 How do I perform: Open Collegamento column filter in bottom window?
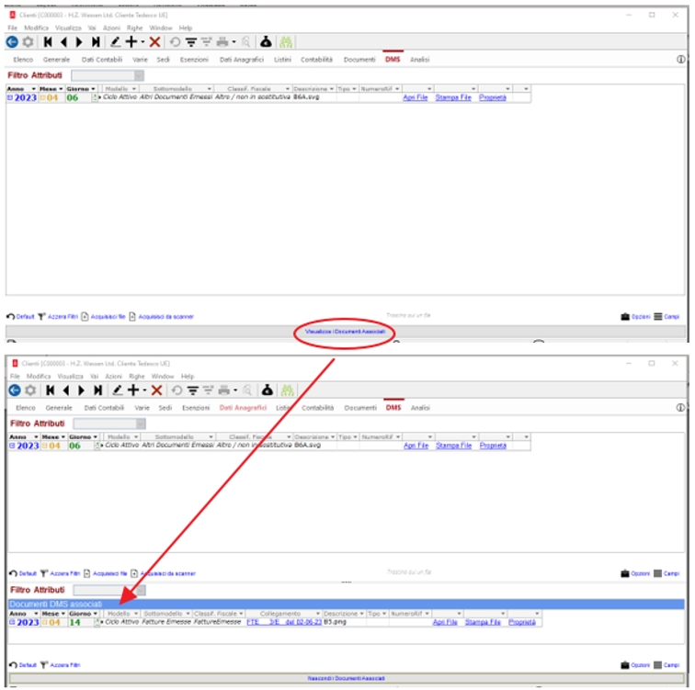(x=318, y=614)
